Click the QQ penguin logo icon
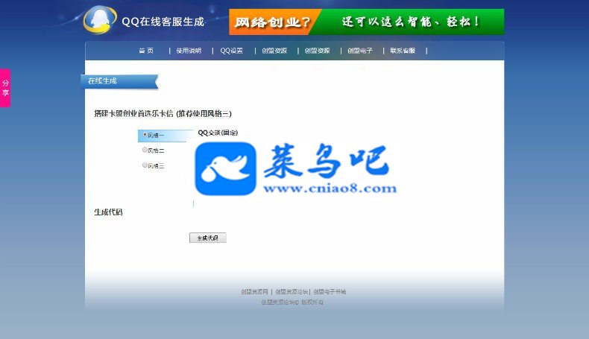The height and width of the screenshot is (339, 589). [100, 20]
